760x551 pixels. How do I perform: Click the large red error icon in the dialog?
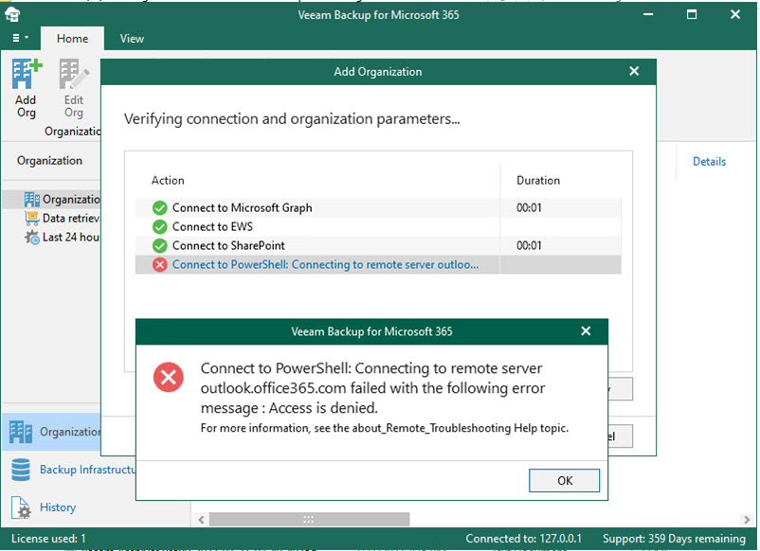(x=168, y=377)
